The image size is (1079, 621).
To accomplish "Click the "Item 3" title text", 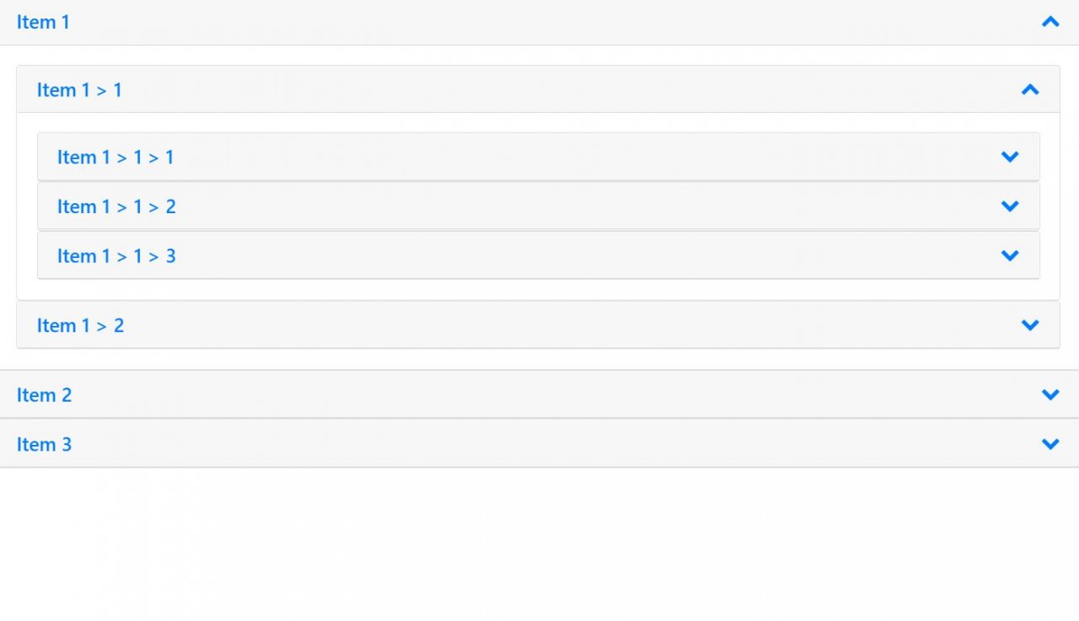I will tap(44, 444).
